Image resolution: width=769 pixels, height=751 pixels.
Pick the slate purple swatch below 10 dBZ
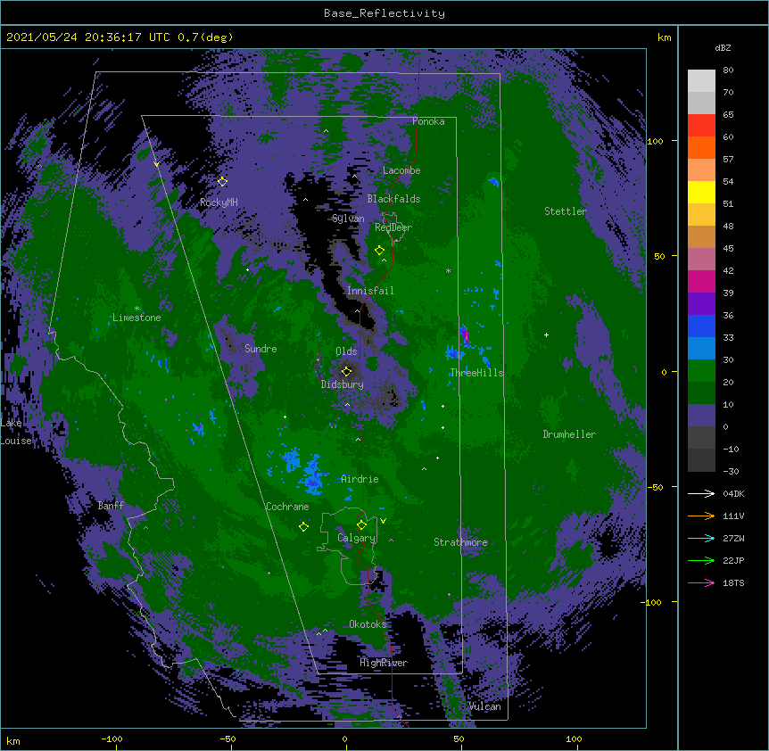(701, 416)
